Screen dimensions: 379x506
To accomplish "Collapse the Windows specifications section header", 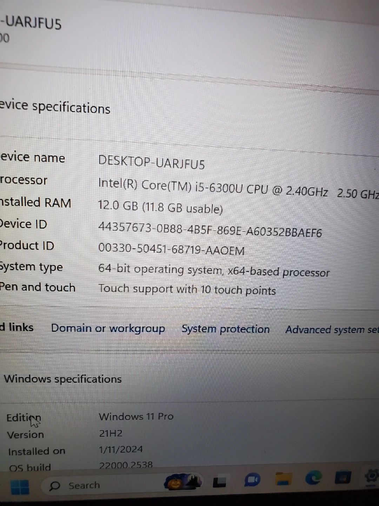I will pos(62,379).
